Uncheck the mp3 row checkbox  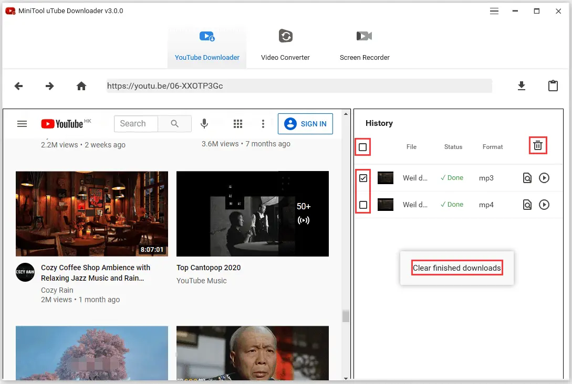pos(363,178)
